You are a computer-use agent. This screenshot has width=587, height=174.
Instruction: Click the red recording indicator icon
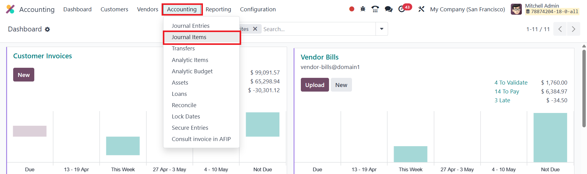[x=352, y=9]
